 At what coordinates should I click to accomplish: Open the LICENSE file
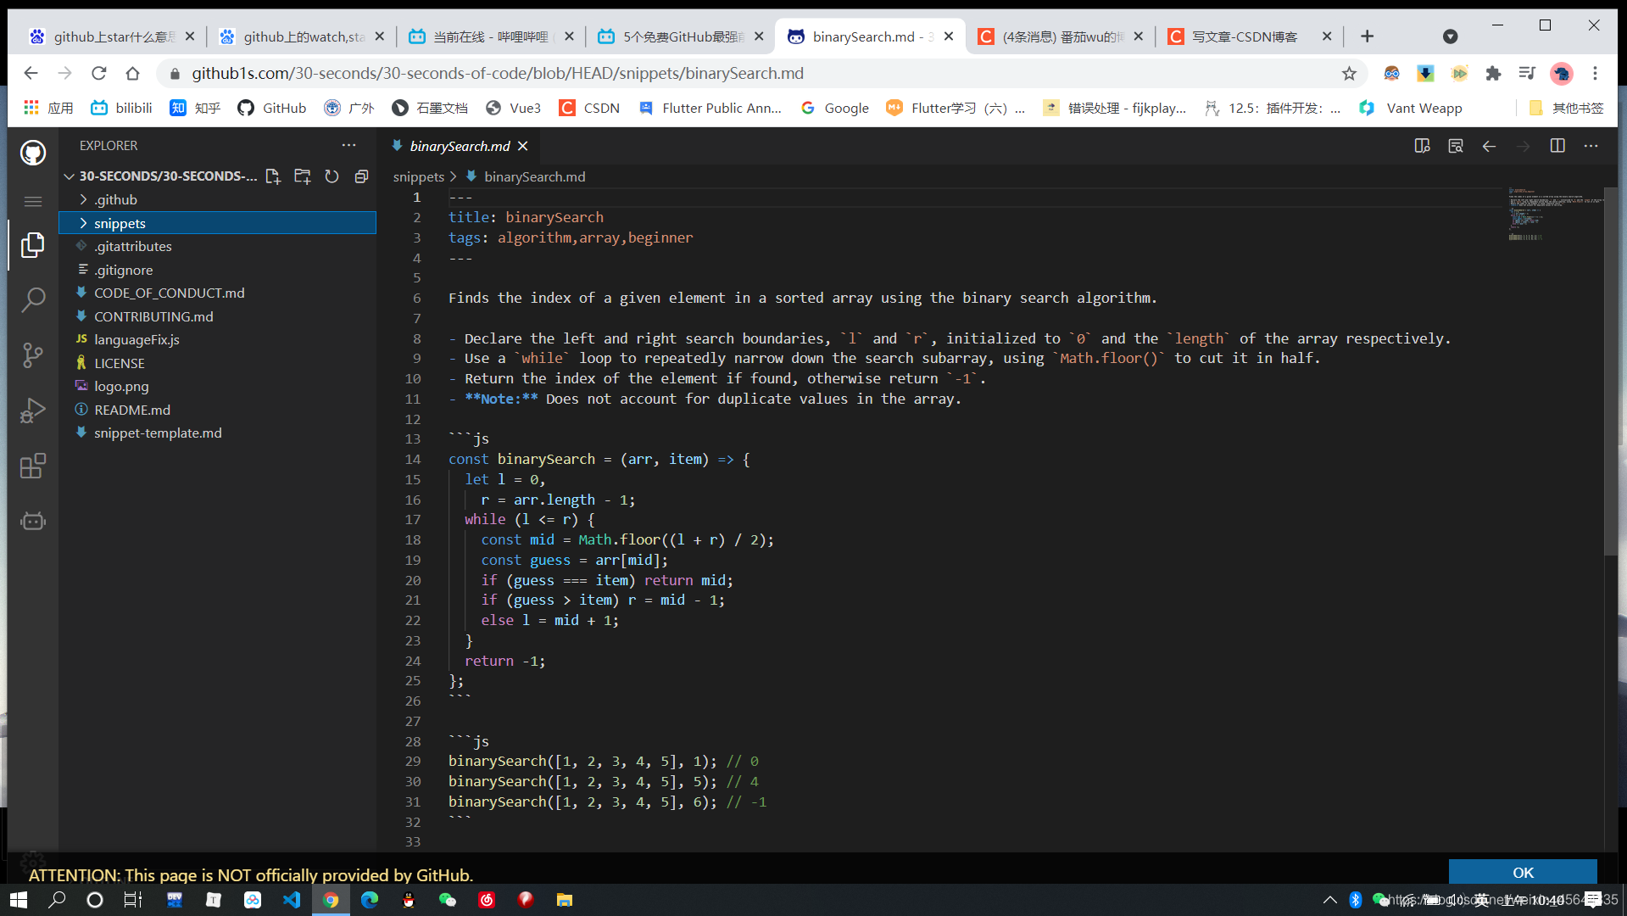coord(119,363)
